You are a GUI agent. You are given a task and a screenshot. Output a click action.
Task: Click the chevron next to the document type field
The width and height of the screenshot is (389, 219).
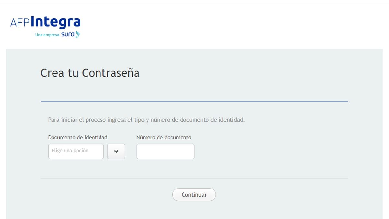tap(116, 151)
